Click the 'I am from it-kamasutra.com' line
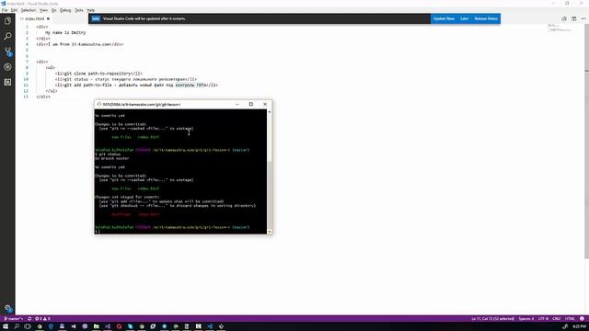The width and height of the screenshot is (589, 331). [80, 44]
